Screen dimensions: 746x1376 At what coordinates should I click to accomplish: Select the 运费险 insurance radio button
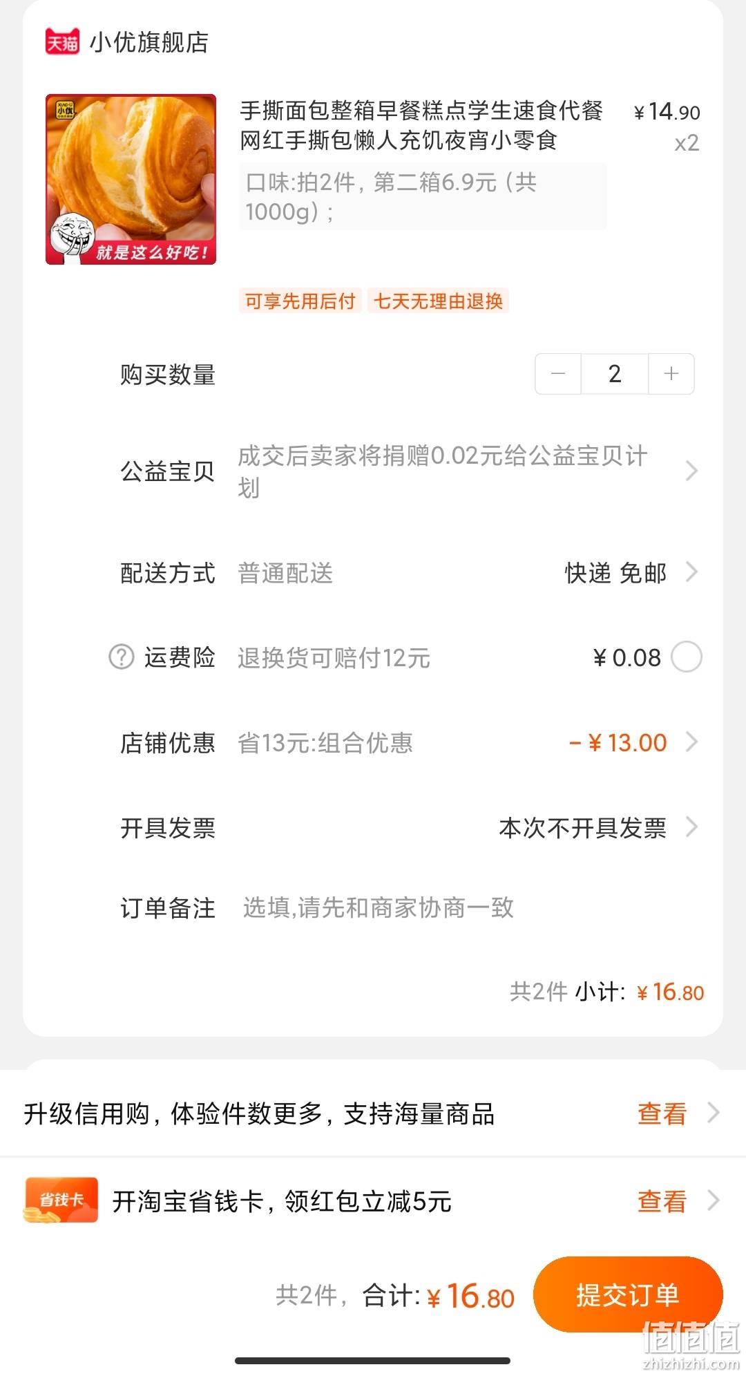[x=687, y=657]
